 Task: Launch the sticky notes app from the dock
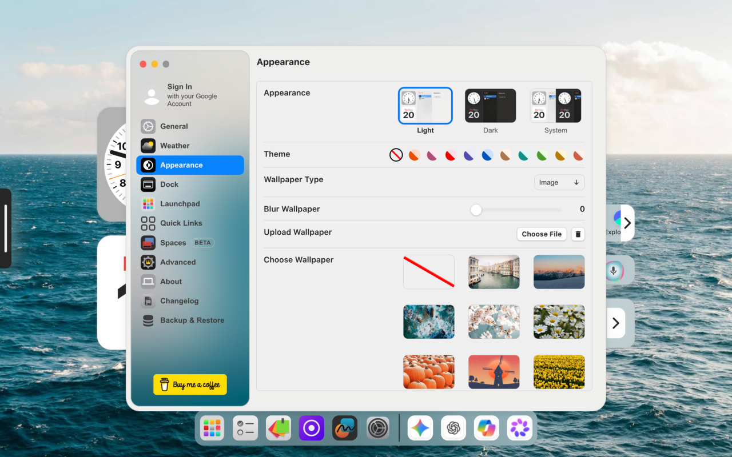click(279, 428)
